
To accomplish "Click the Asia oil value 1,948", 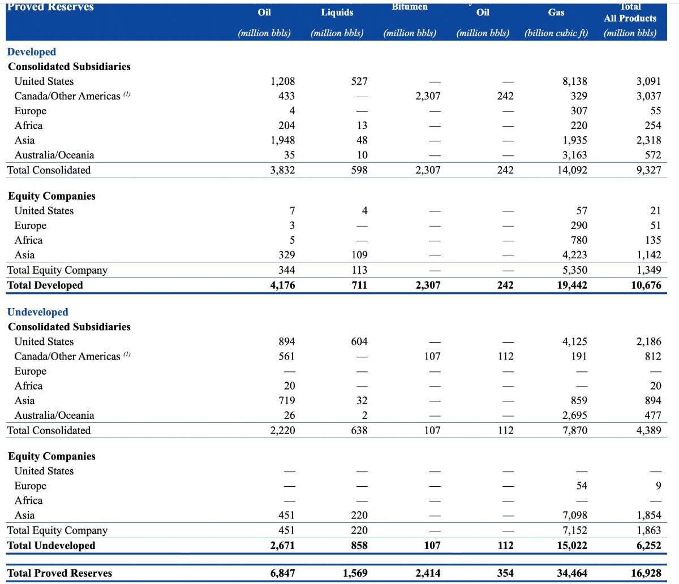I will click(283, 140).
